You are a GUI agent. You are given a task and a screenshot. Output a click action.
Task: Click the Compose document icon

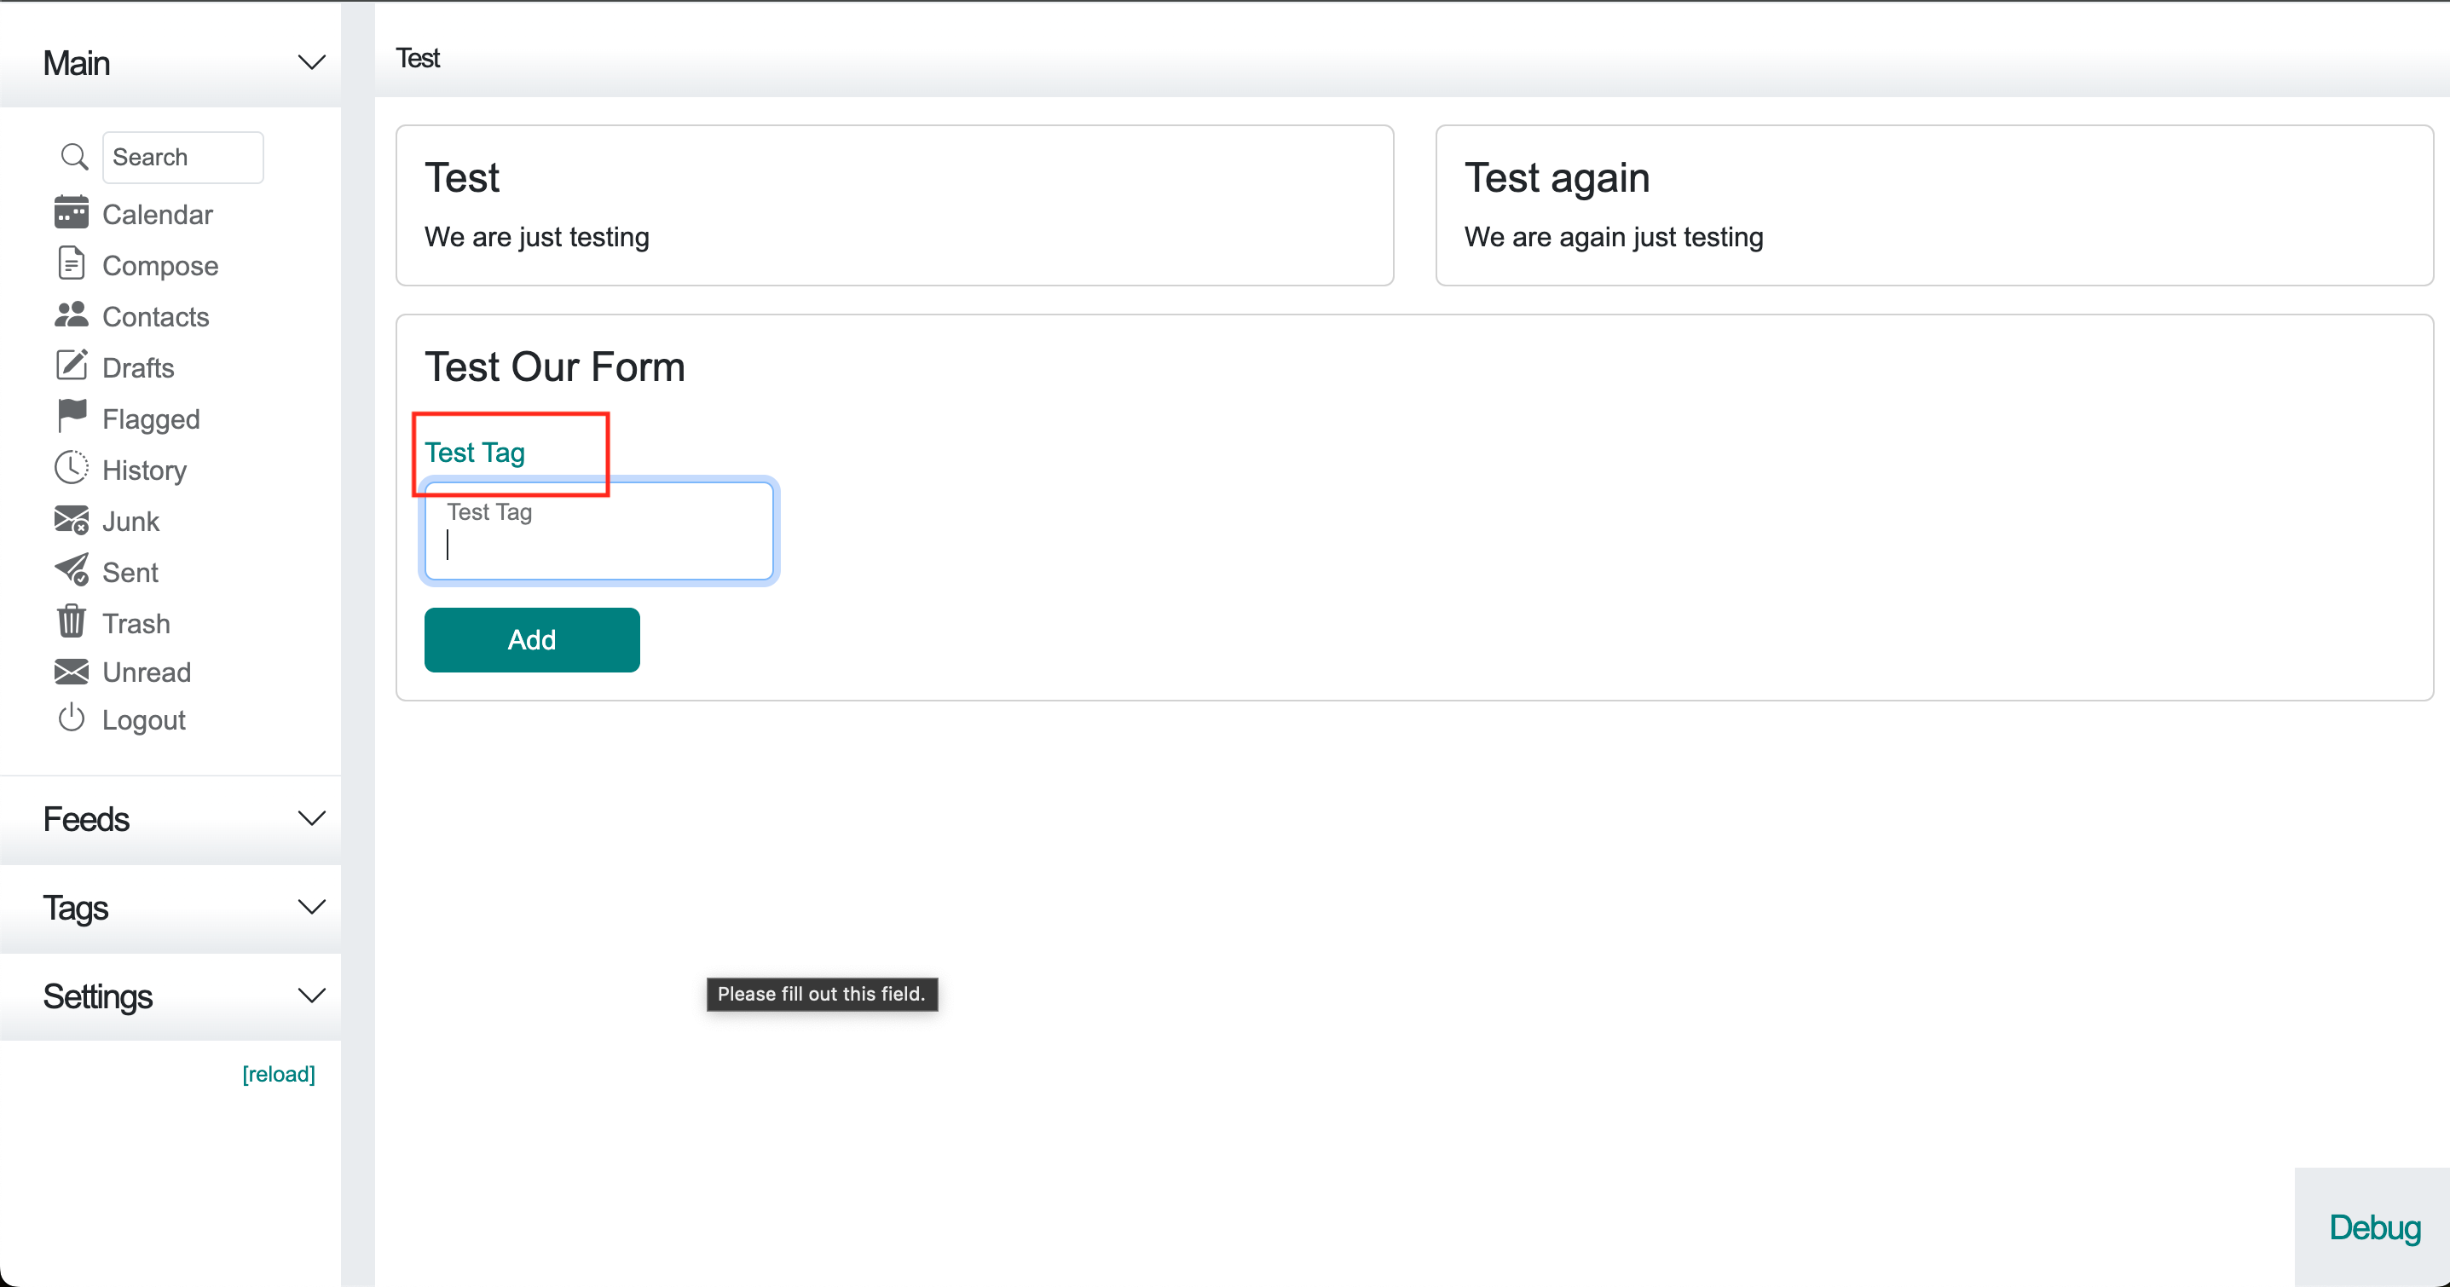click(x=72, y=263)
